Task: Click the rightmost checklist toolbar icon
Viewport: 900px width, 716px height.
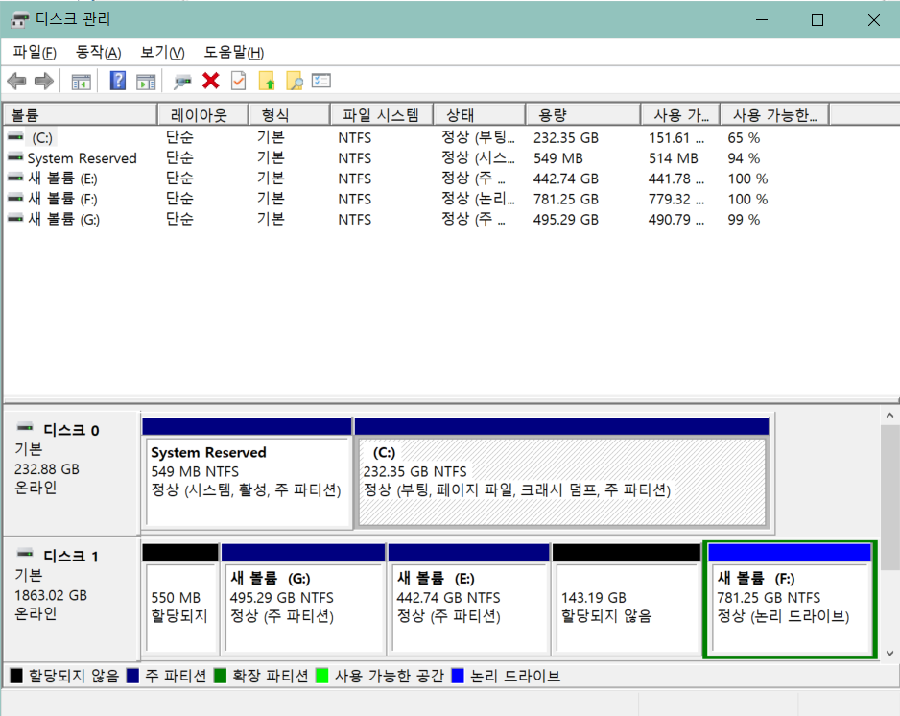Action: click(x=321, y=81)
